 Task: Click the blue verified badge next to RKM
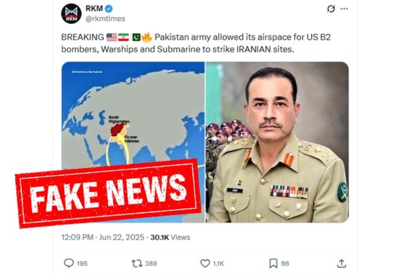pyautogui.click(x=108, y=9)
